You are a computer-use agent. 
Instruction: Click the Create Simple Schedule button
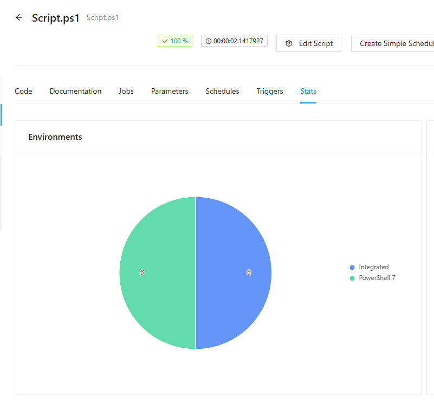396,43
